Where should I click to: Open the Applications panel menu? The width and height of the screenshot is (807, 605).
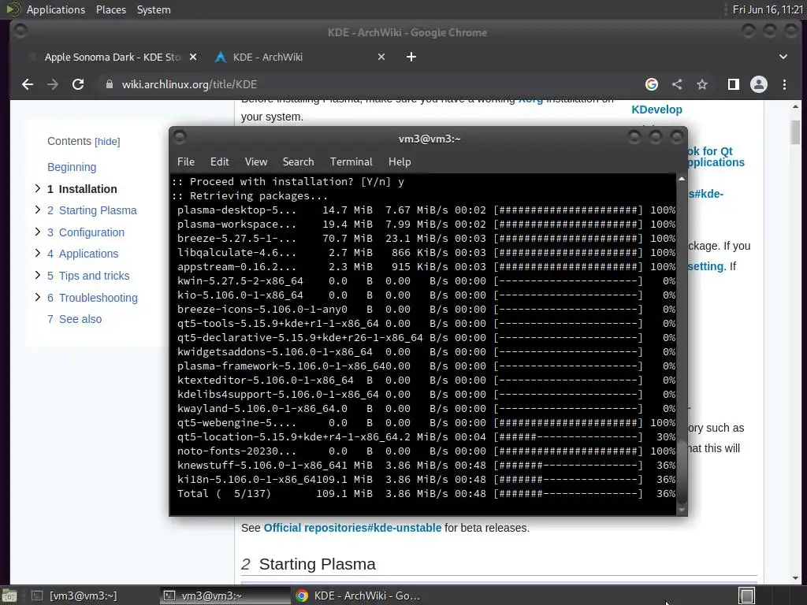click(x=56, y=9)
